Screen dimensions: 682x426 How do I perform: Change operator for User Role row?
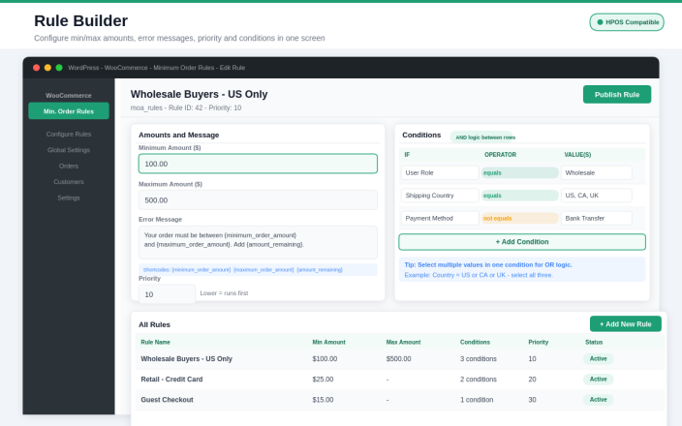[520, 172]
